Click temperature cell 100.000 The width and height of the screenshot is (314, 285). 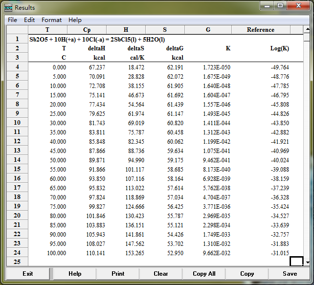[x=56, y=253]
